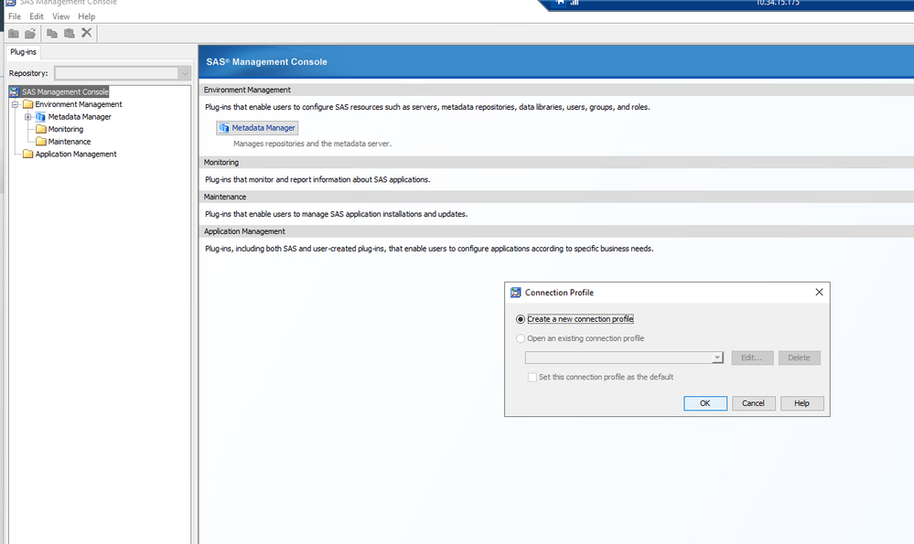Open the existing connection profile combo box
Viewport: 914px width, 544px height.
click(x=624, y=357)
